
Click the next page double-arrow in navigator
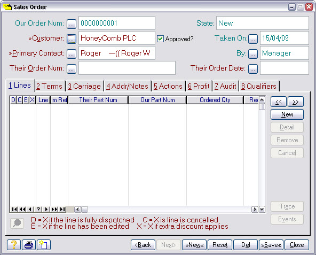coord(54,210)
